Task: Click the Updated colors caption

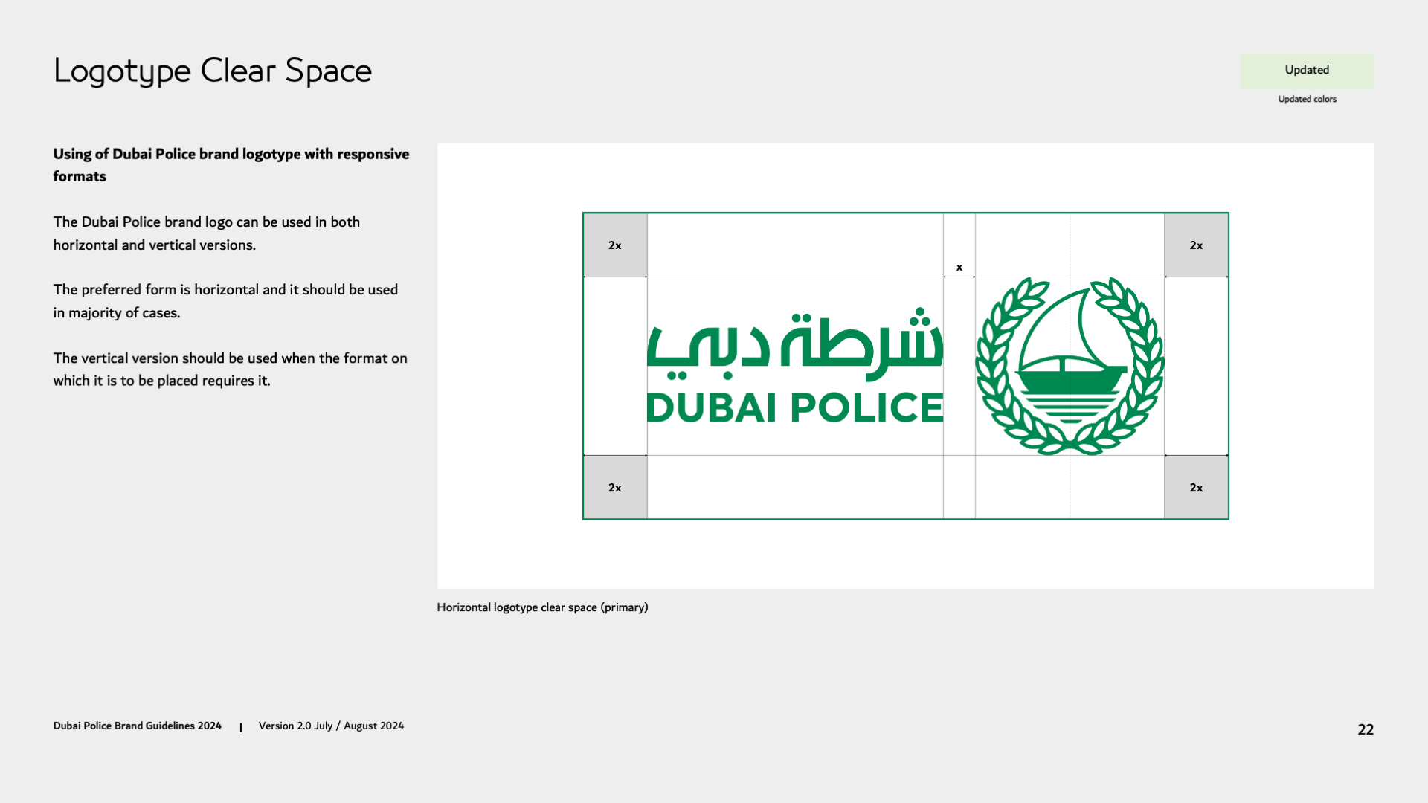Action: point(1307,99)
